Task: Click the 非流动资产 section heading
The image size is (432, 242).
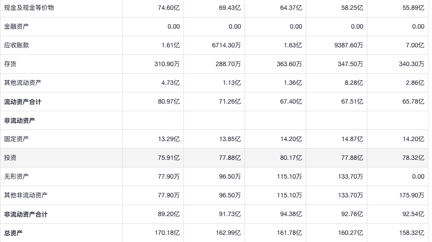Action: click(20, 121)
